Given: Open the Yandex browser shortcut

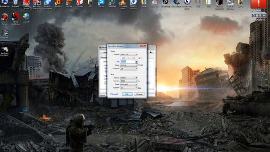Looking at the screenshot, I should (80, 3).
